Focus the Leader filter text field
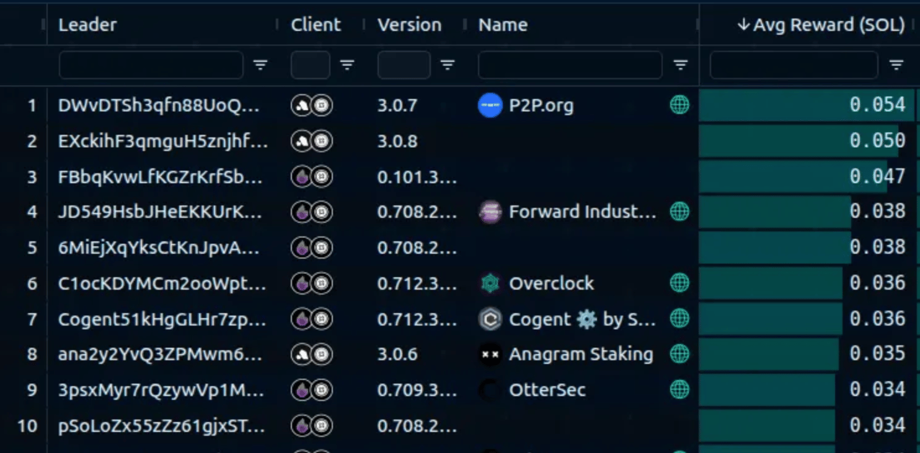The height and width of the screenshot is (453, 920). [151, 65]
